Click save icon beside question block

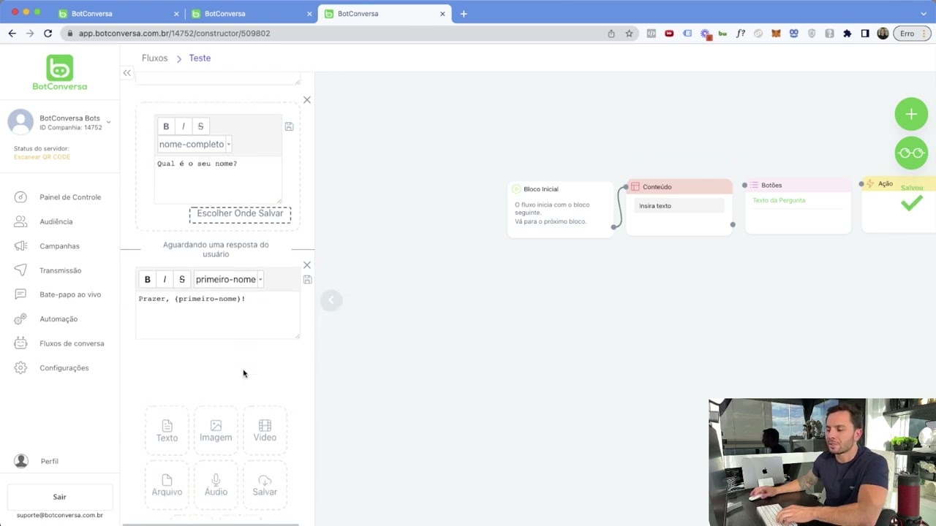(x=289, y=126)
